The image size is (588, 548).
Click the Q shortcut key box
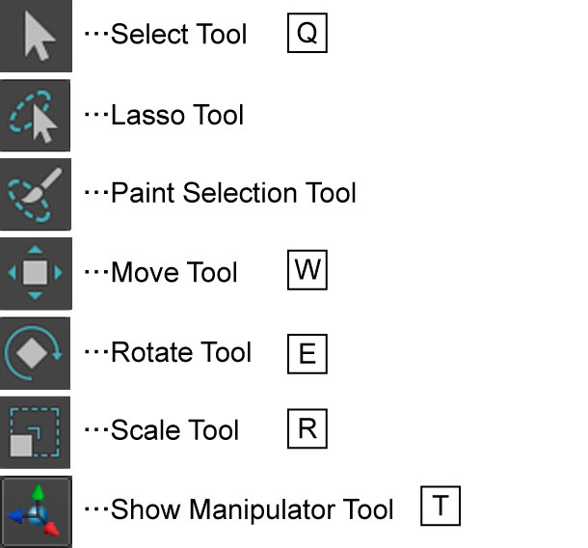tap(307, 33)
